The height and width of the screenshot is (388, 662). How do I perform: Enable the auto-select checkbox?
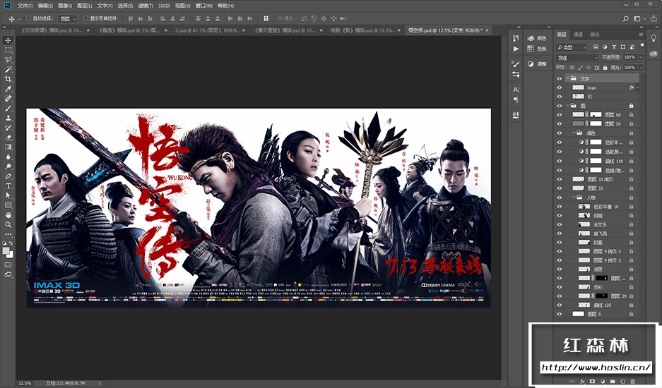point(29,18)
